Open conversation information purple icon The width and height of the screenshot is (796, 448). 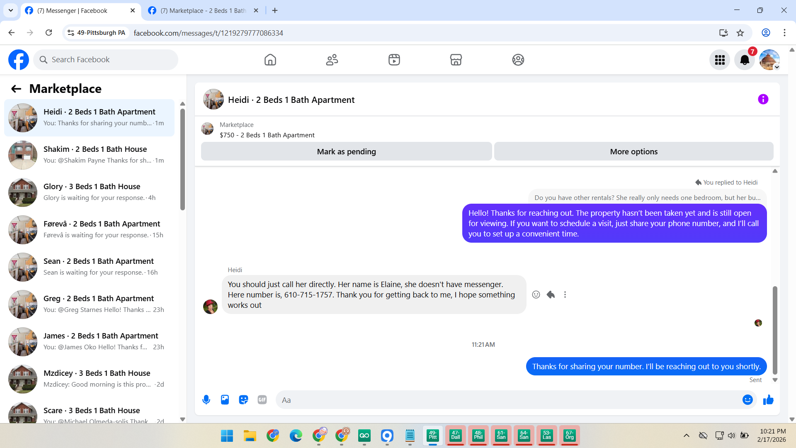tap(763, 100)
